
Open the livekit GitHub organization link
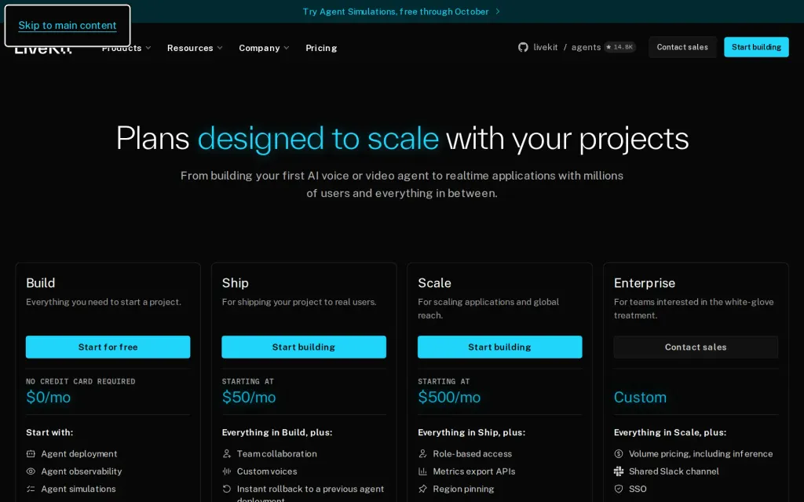coord(546,47)
